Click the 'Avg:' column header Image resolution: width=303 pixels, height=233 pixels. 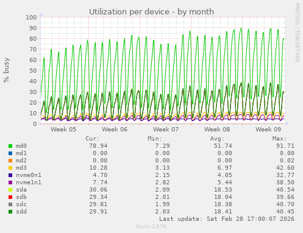[217, 139]
